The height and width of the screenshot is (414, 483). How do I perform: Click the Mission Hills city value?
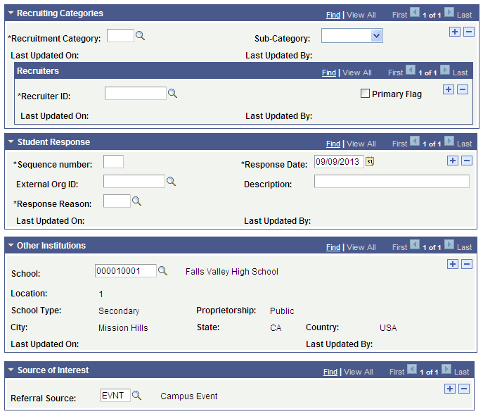(123, 327)
